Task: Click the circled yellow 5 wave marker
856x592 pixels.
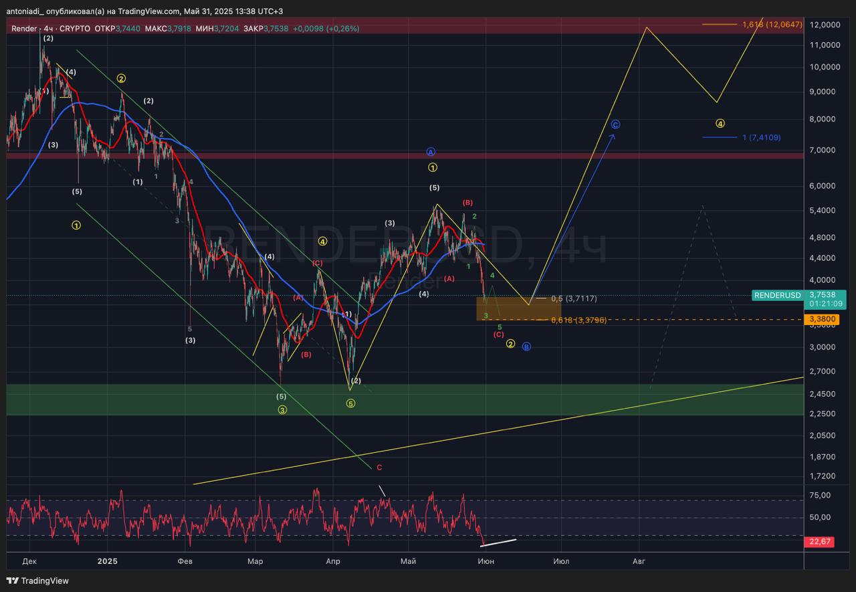Action: click(x=350, y=403)
